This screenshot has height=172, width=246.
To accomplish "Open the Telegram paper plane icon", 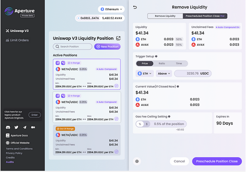I will coord(25,127).
